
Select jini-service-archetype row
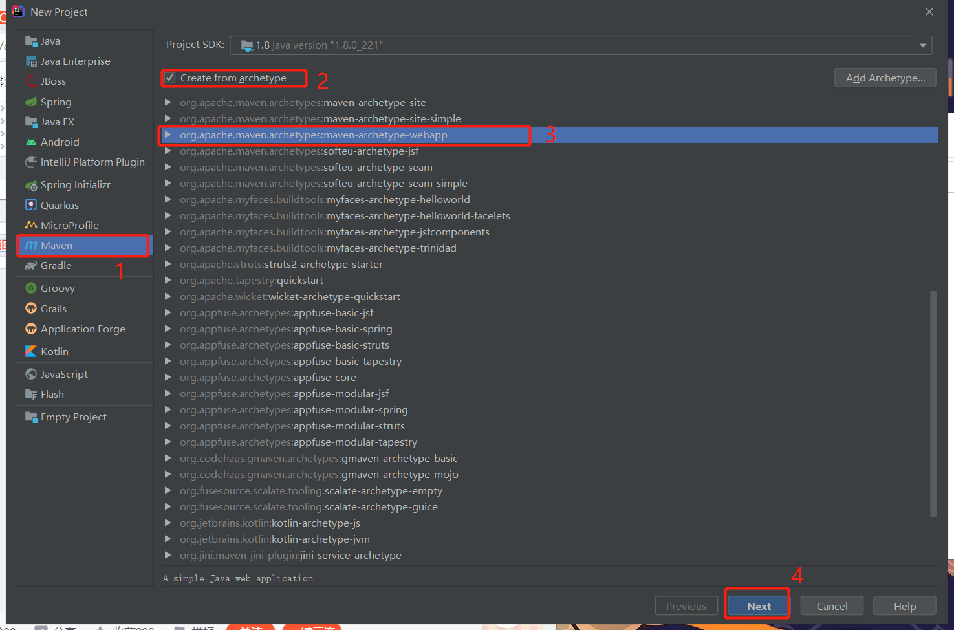click(550, 555)
